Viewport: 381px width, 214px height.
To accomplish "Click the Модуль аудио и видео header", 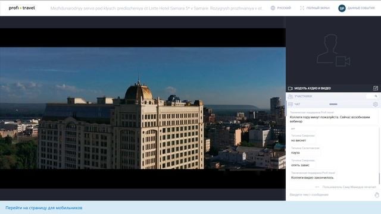I will 313,89.
